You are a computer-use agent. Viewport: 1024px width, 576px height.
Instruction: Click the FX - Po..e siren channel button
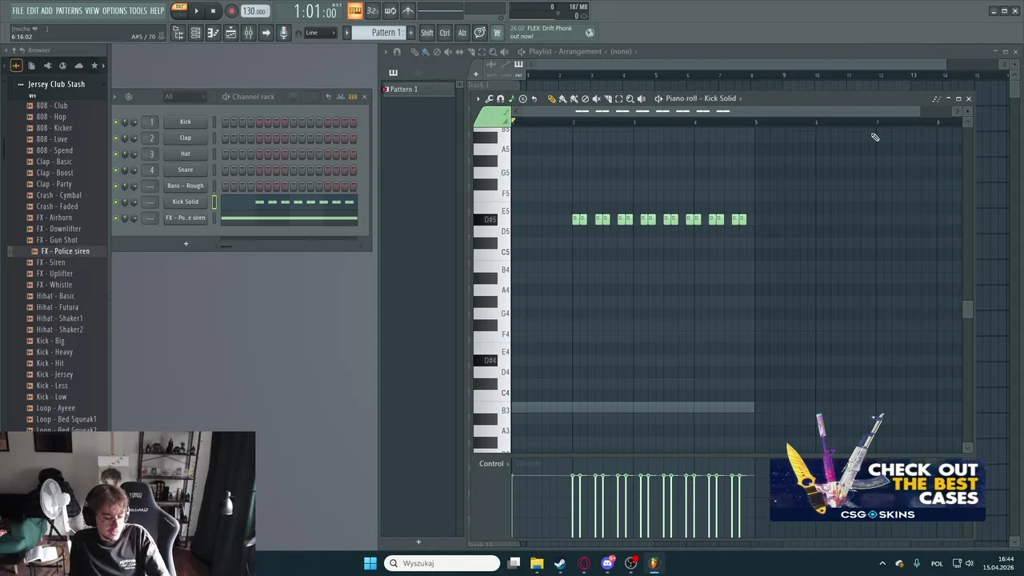pos(186,218)
